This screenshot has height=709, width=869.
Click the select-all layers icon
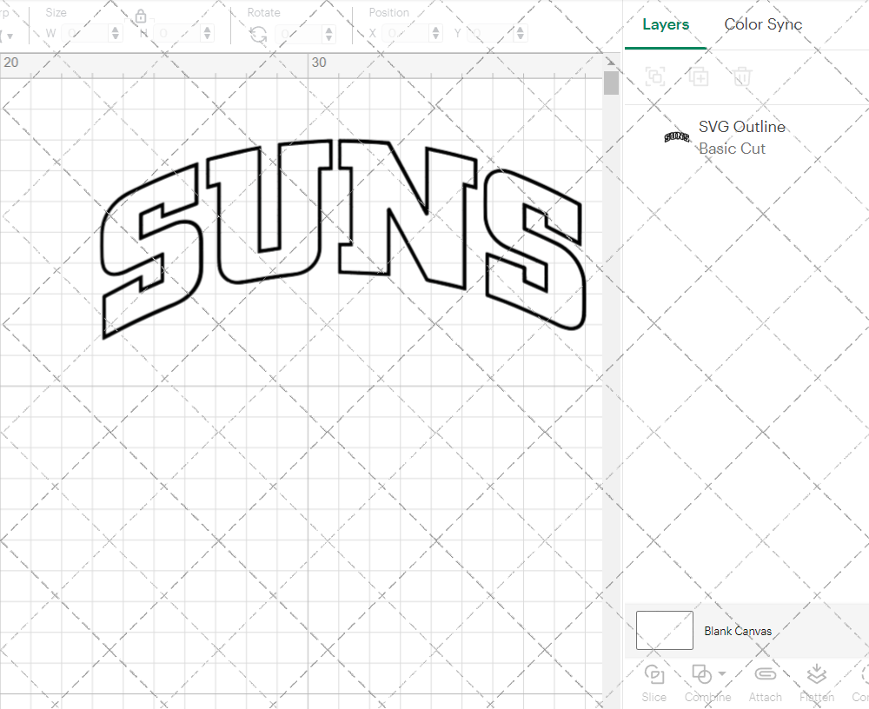click(654, 76)
